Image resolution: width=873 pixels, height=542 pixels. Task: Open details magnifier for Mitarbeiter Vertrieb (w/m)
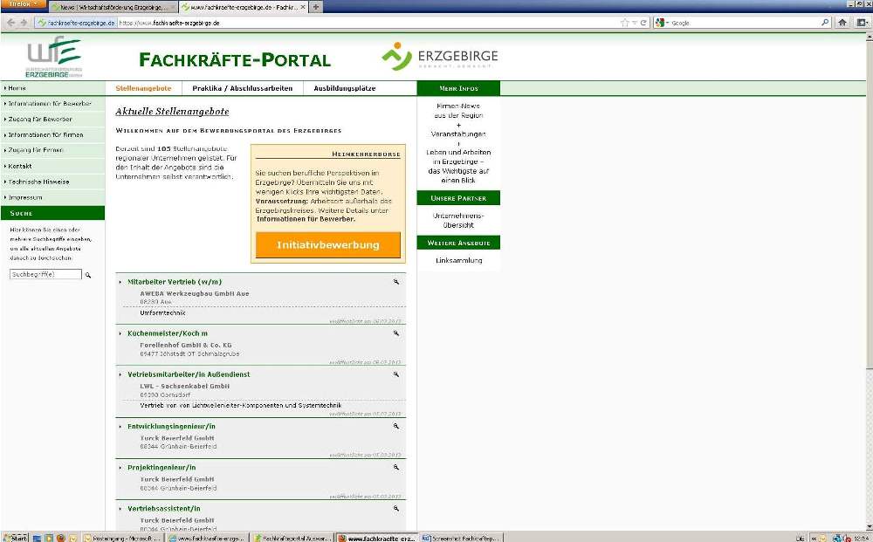(395, 282)
